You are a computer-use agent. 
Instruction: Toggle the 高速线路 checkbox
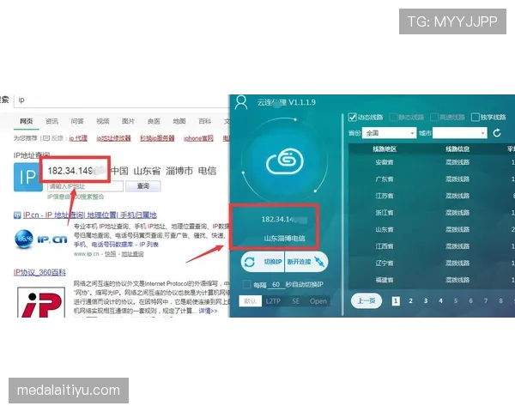tap(434, 117)
